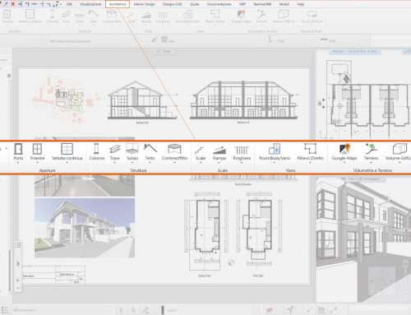Open the Architettura ribbon tab
The image size is (411, 315).
(x=118, y=4)
